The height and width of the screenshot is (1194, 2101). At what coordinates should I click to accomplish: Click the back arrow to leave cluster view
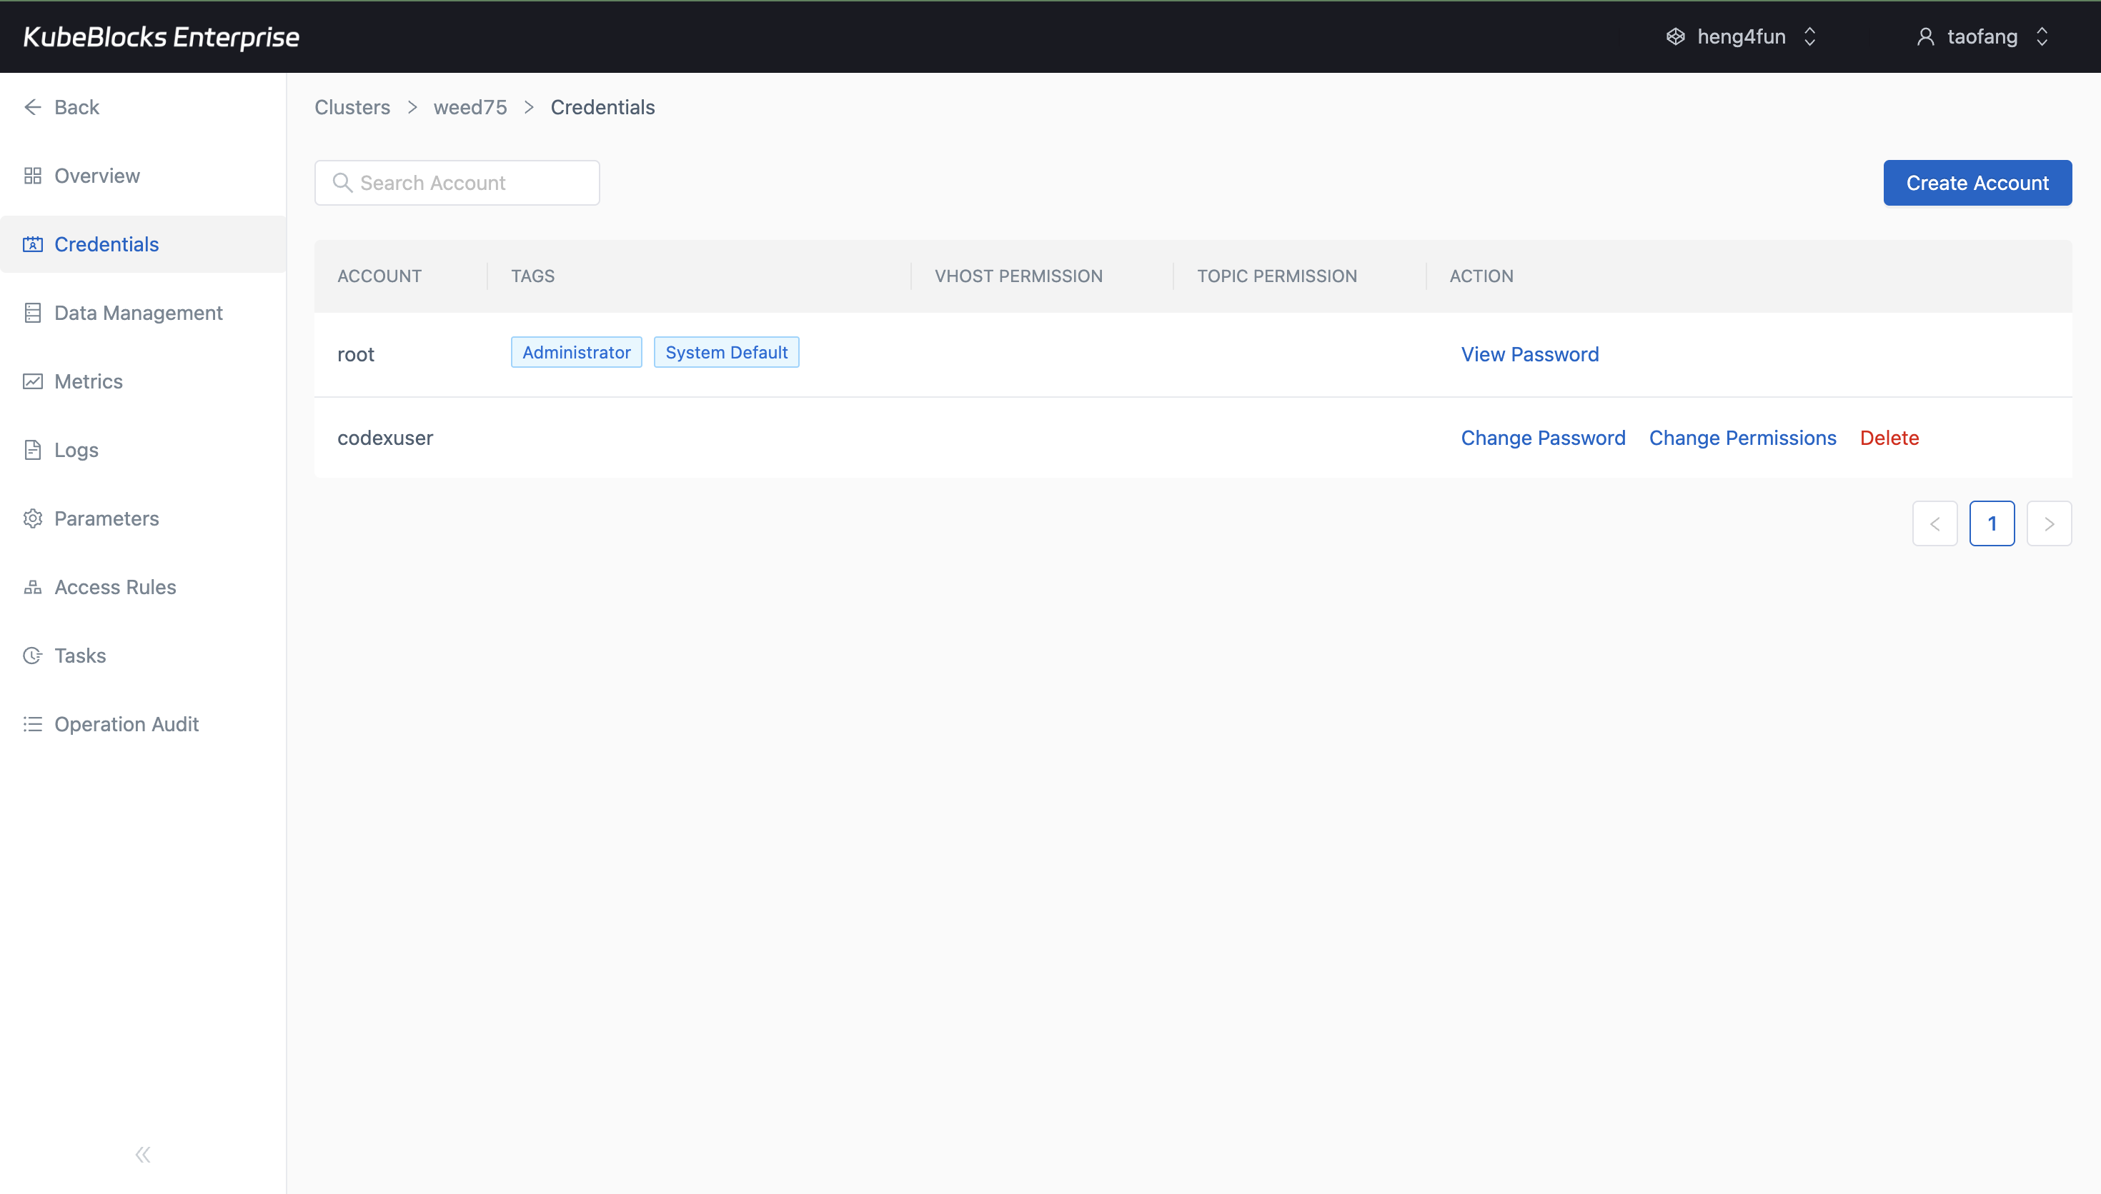(x=33, y=106)
